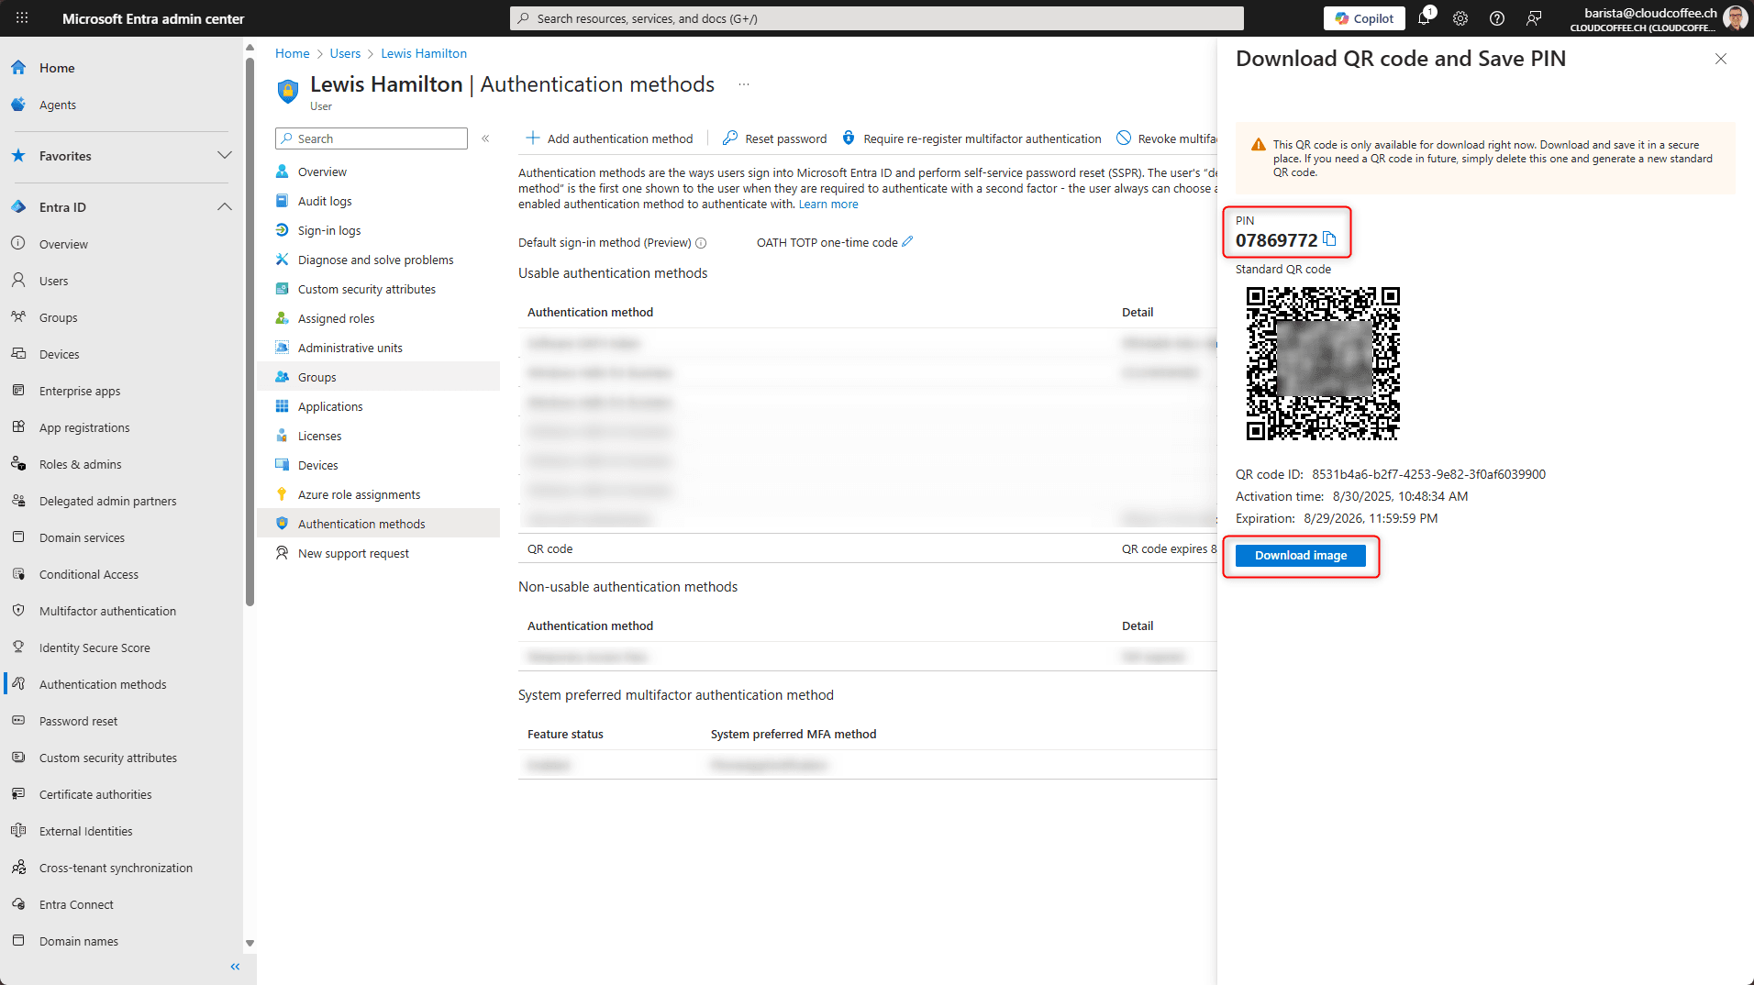1754x985 pixels.
Task: Collapse the user menu with double chevron
Action: tap(485, 138)
